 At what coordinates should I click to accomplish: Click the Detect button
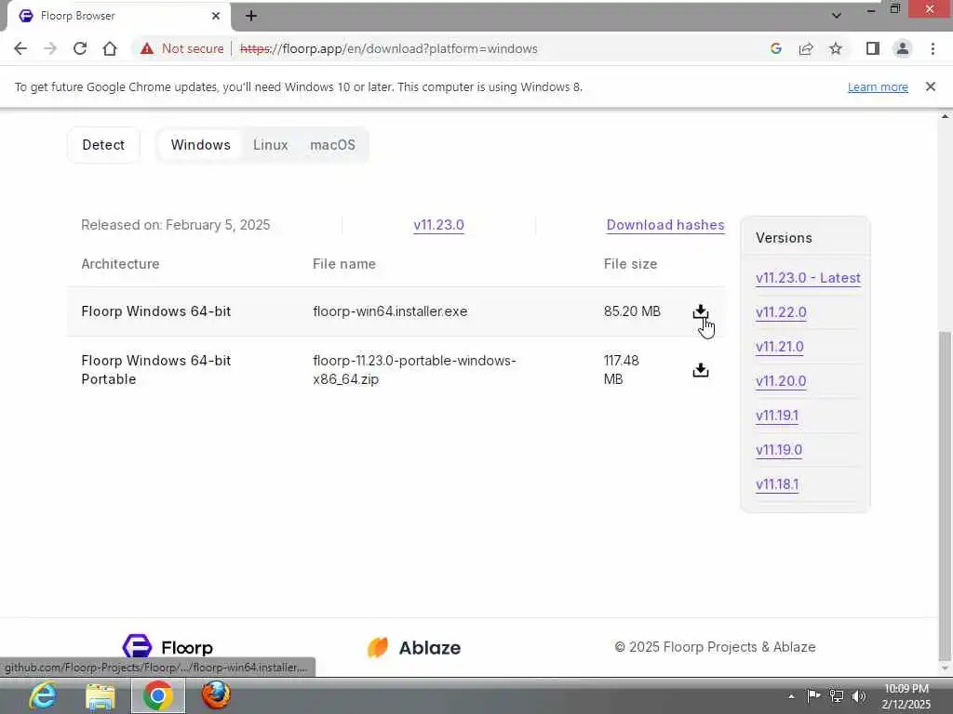point(103,145)
